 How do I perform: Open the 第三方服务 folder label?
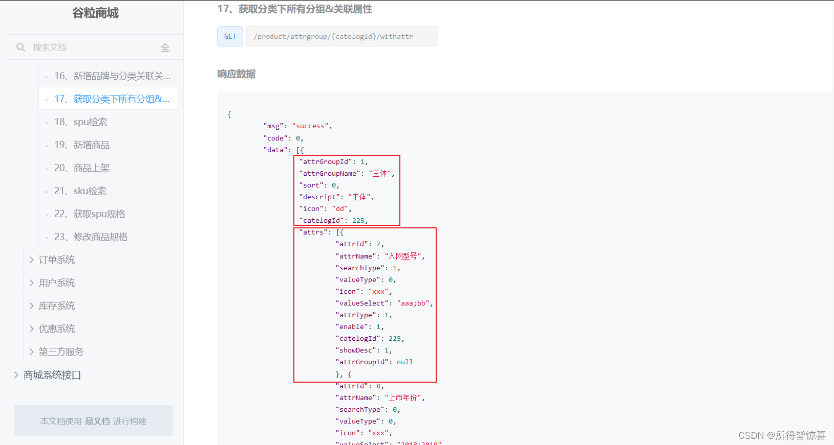(61, 352)
